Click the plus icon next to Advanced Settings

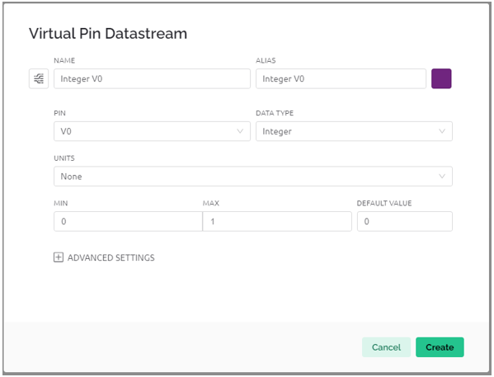(59, 257)
